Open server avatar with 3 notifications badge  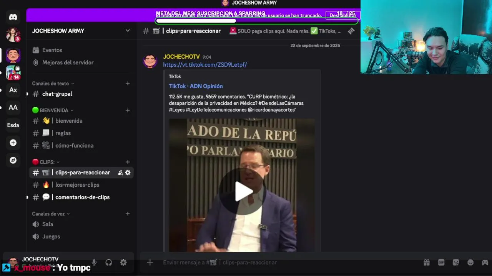pos(13,35)
